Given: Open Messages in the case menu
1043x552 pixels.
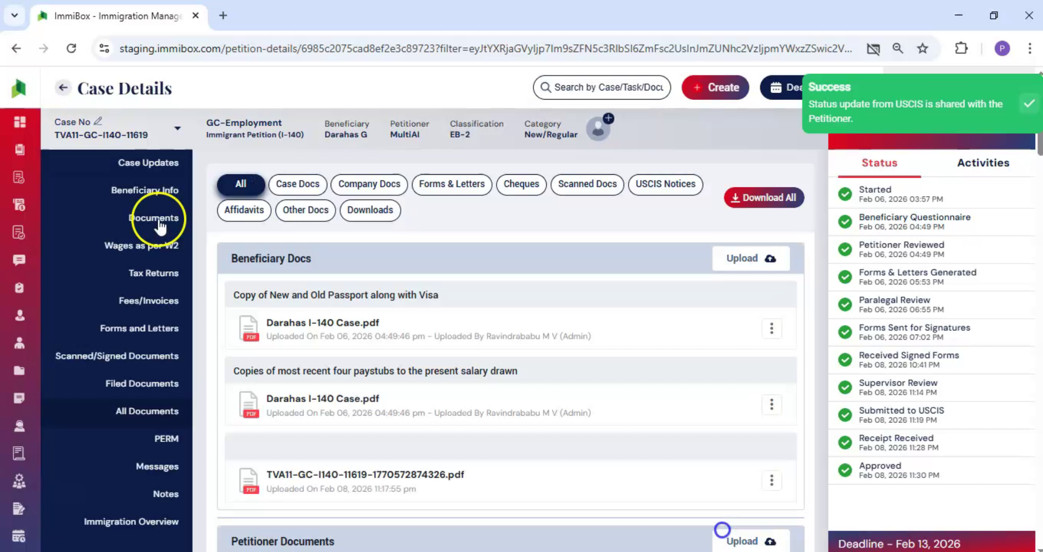Looking at the screenshot, I should pyautogui.click(x=157, y=466).
